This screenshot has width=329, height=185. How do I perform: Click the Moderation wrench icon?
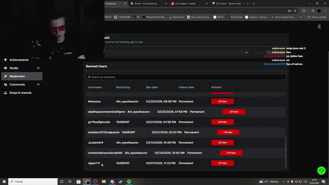5,76
